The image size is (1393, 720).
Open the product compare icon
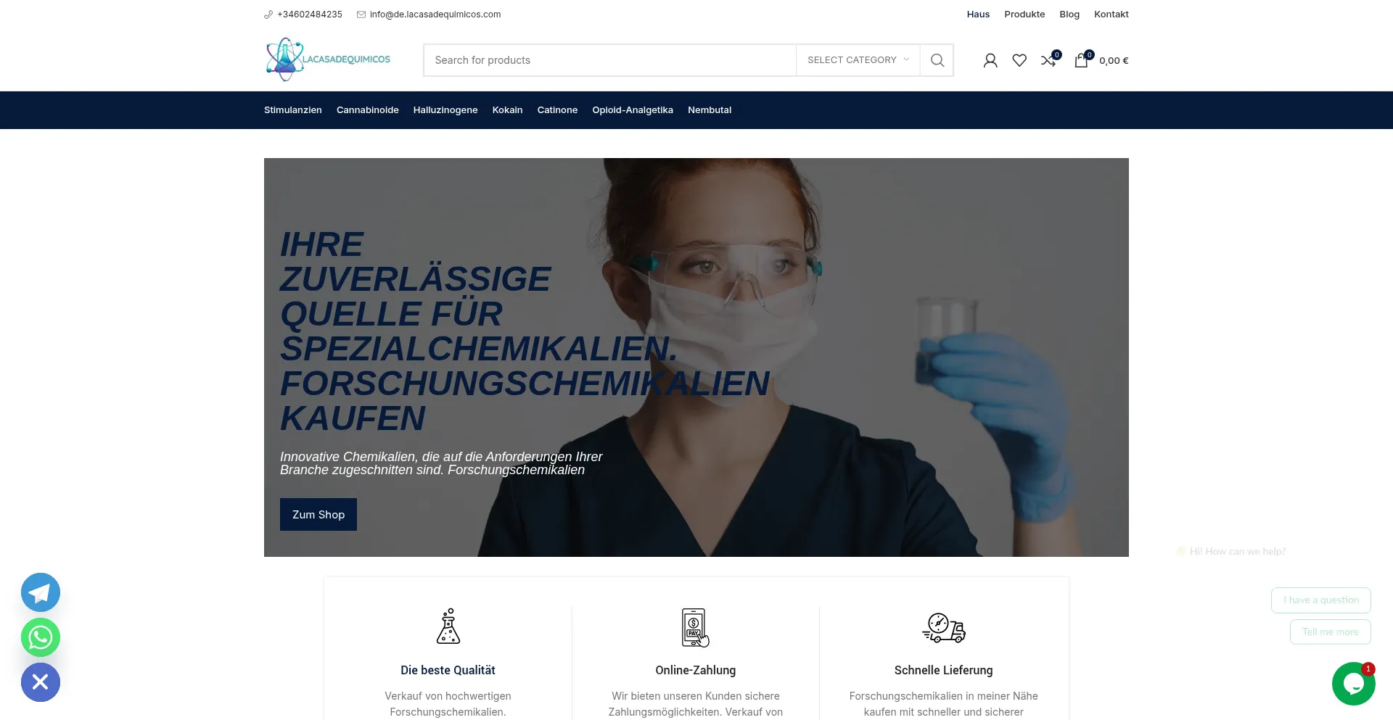click(x=1048, y=60)
